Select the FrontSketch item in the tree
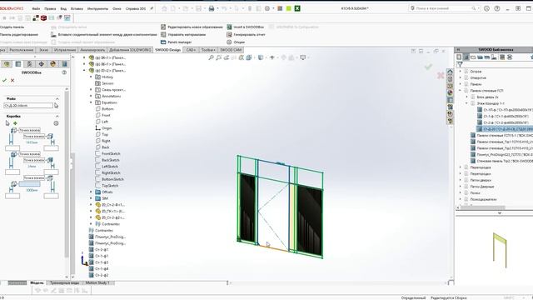 click(x=111, y=153)
